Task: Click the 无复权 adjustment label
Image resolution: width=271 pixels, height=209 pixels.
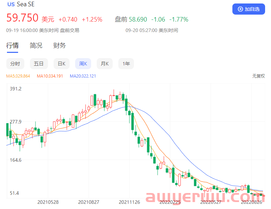Action: point(258,76)
